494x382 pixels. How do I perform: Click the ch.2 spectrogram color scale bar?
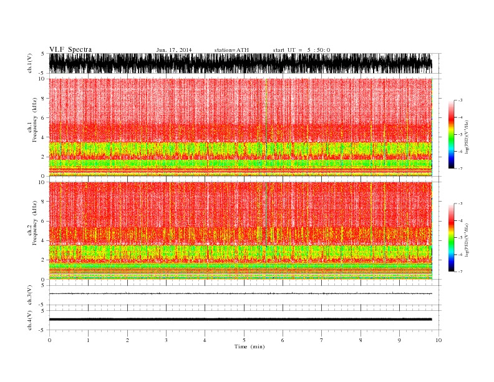(451, 238)
